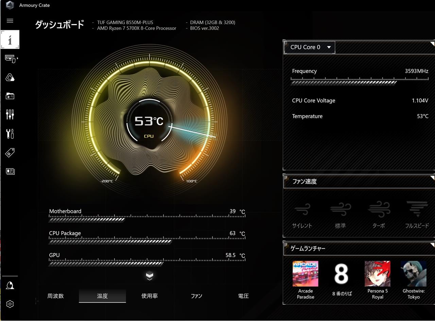
Task: Select the Dashboard info icon in sidebar
Action: pyautogui.click(x=10, y=40)
